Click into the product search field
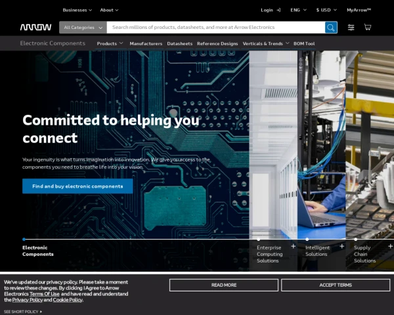This screenshot has height=315, width=394. pos(217,28)
